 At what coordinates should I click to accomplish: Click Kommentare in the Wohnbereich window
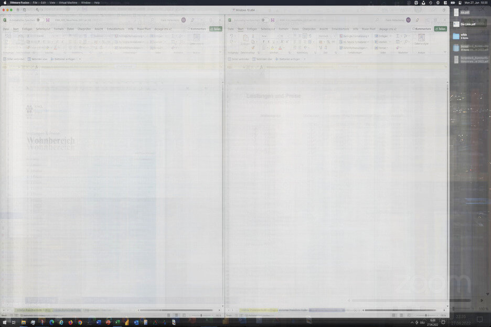197,29
